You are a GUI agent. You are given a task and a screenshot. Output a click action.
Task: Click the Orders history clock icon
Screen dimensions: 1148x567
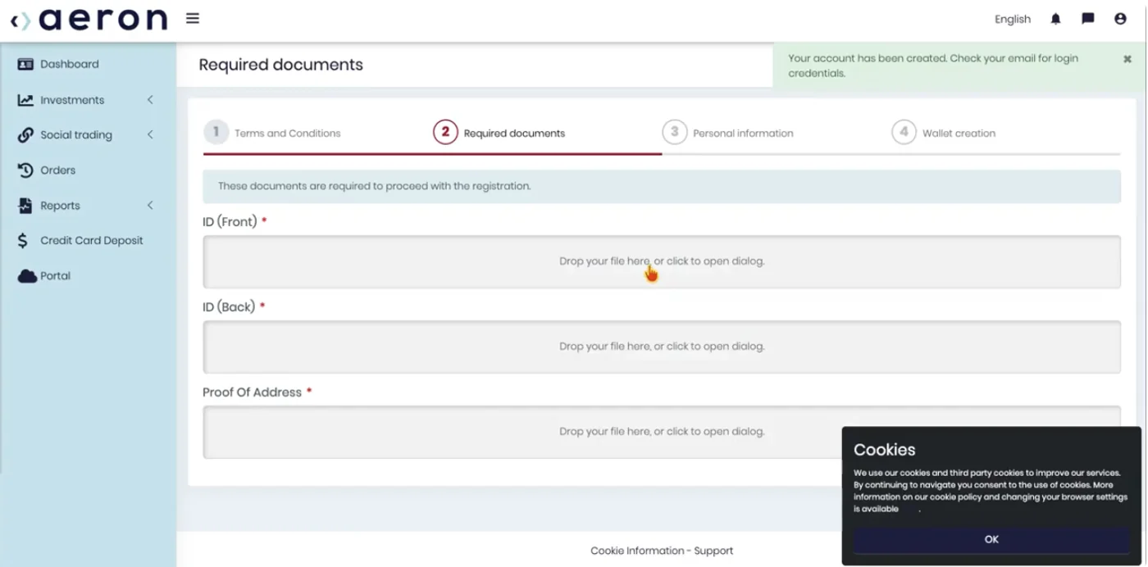pyautogui.click(x=25, y=170)
